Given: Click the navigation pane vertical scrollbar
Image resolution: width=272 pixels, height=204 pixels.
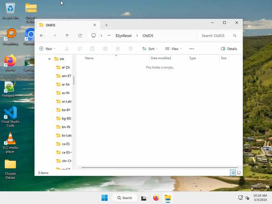Looking at the screenshot, I should pos(74,80).
